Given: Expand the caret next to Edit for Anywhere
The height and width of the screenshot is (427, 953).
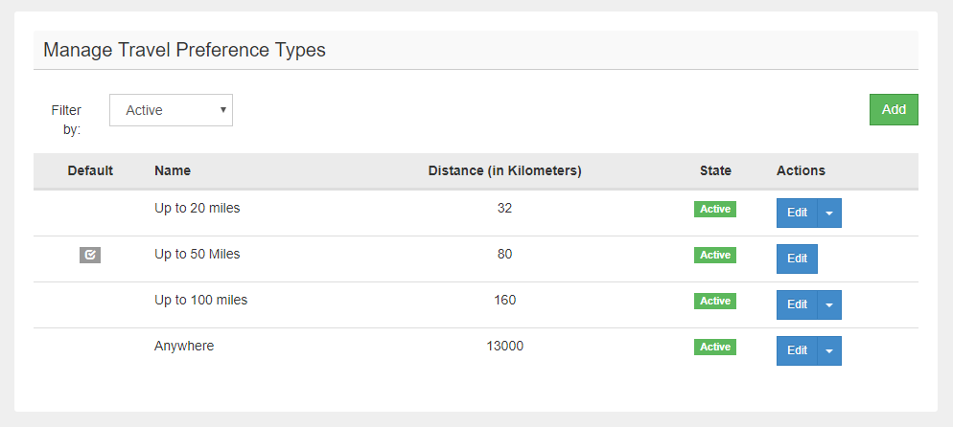Looking at the screenshot, I should [829, 350].
